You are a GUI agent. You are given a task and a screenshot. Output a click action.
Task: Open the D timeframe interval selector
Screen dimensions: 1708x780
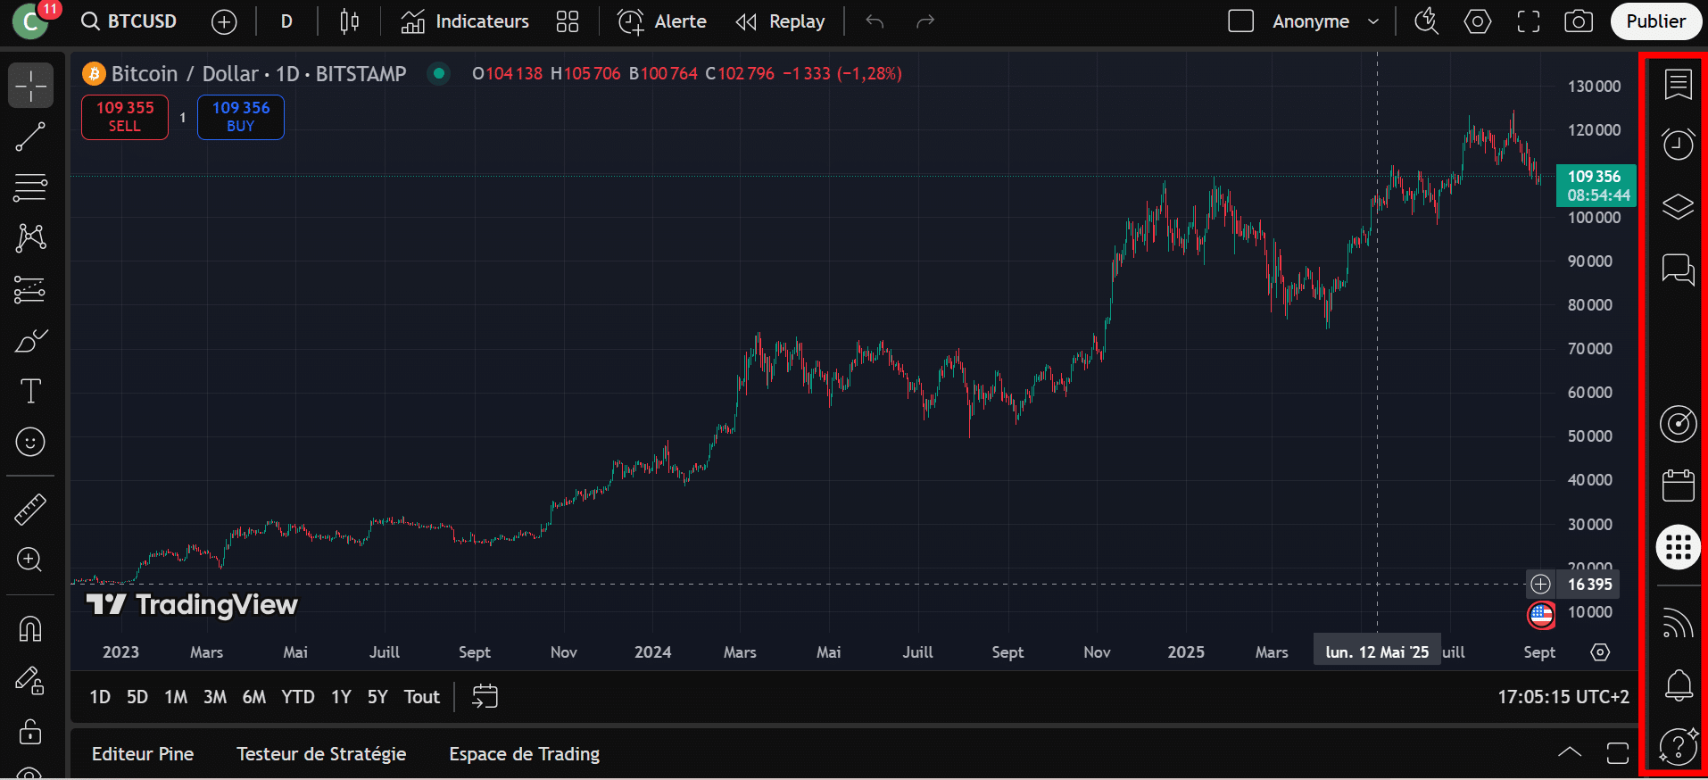[286, 21]
